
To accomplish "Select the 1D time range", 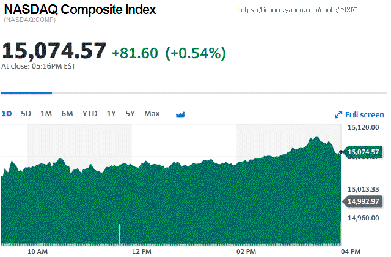I will [x=7, y=114].
